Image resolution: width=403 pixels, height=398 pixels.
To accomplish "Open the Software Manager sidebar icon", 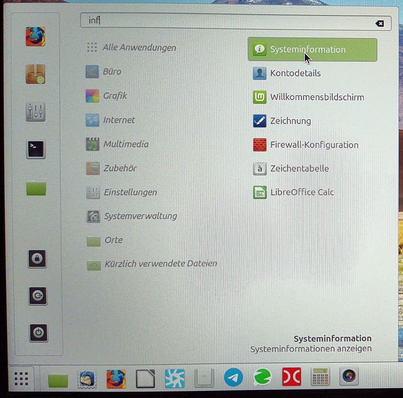I will point(35,74).
